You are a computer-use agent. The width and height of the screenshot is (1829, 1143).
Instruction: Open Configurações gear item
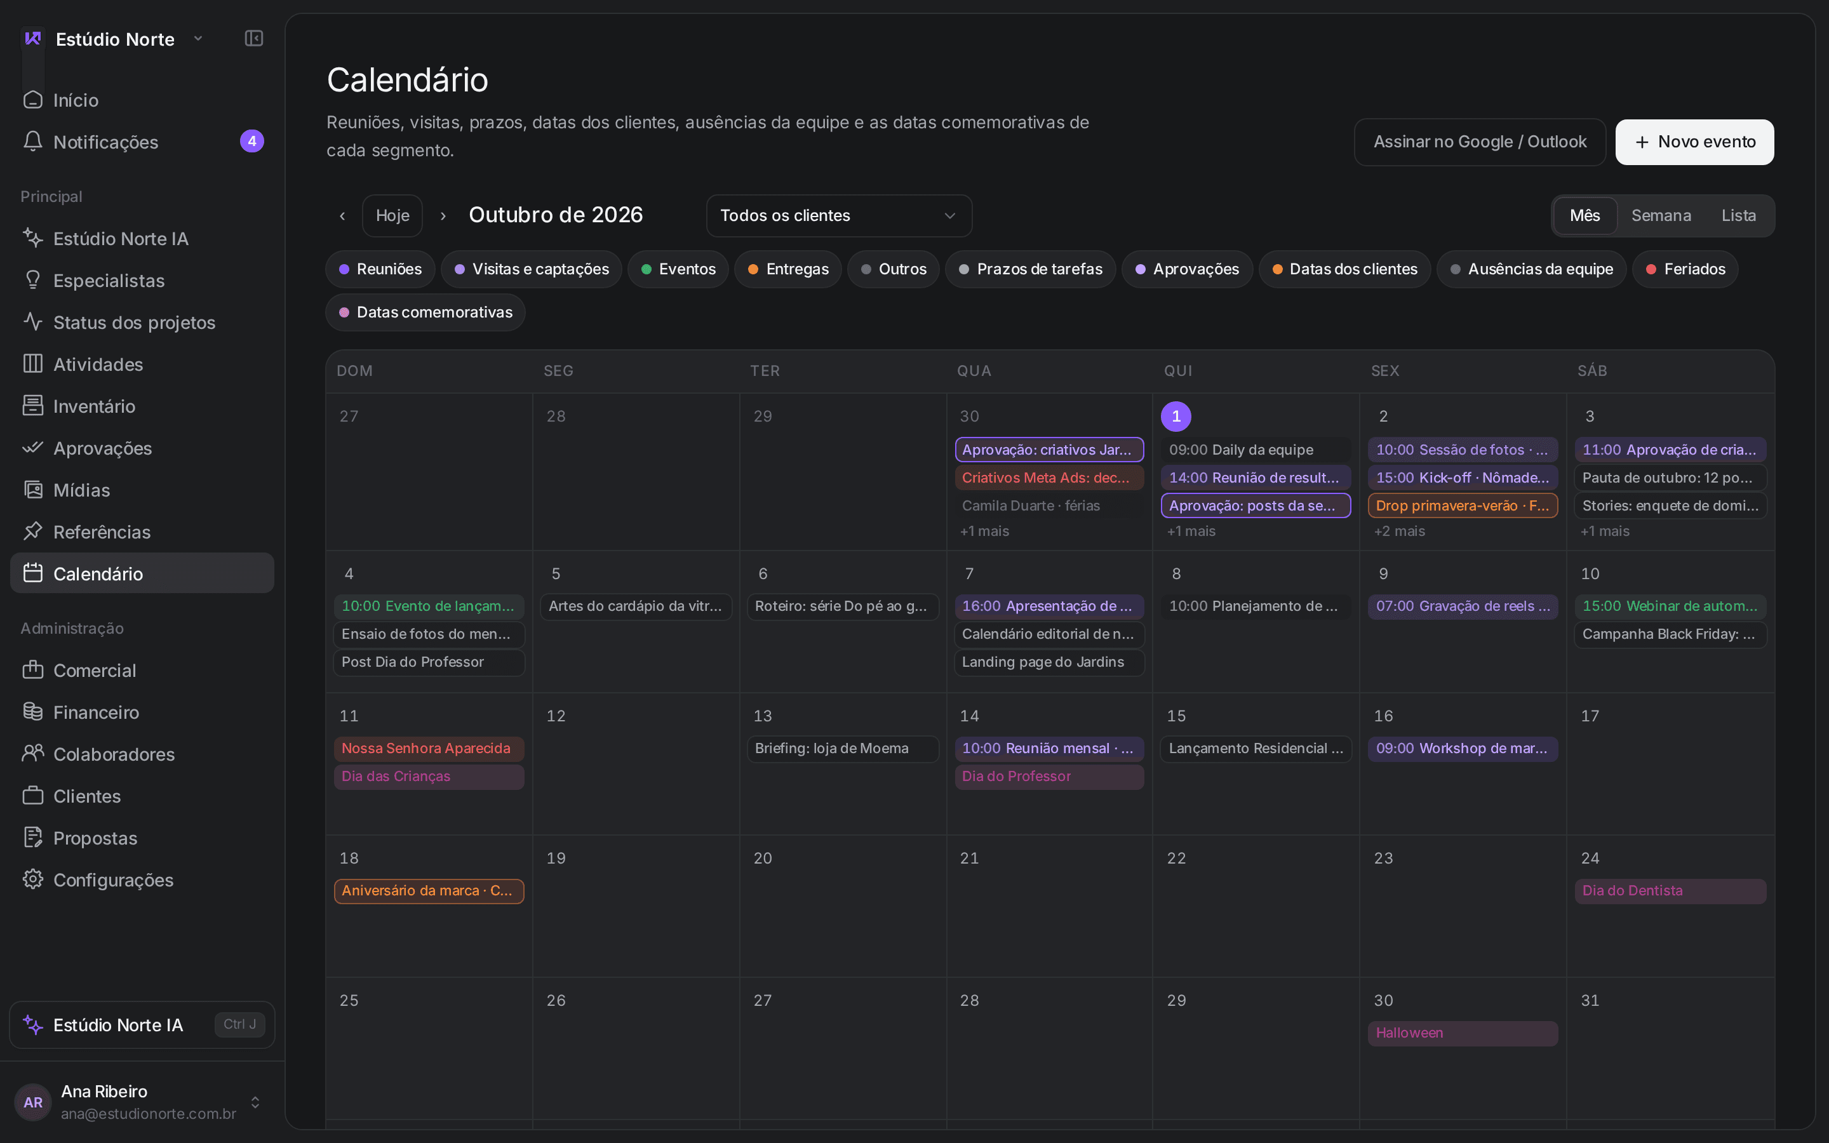[x=142, y=880]
